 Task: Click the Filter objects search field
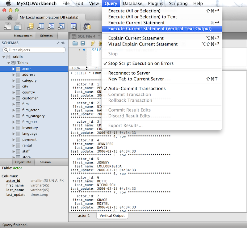click(34, 50)
